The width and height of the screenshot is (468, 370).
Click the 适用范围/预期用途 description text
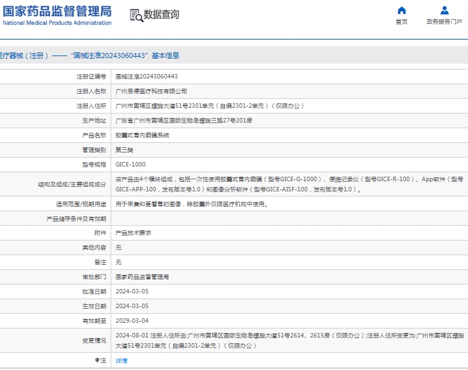click(192, 204)
